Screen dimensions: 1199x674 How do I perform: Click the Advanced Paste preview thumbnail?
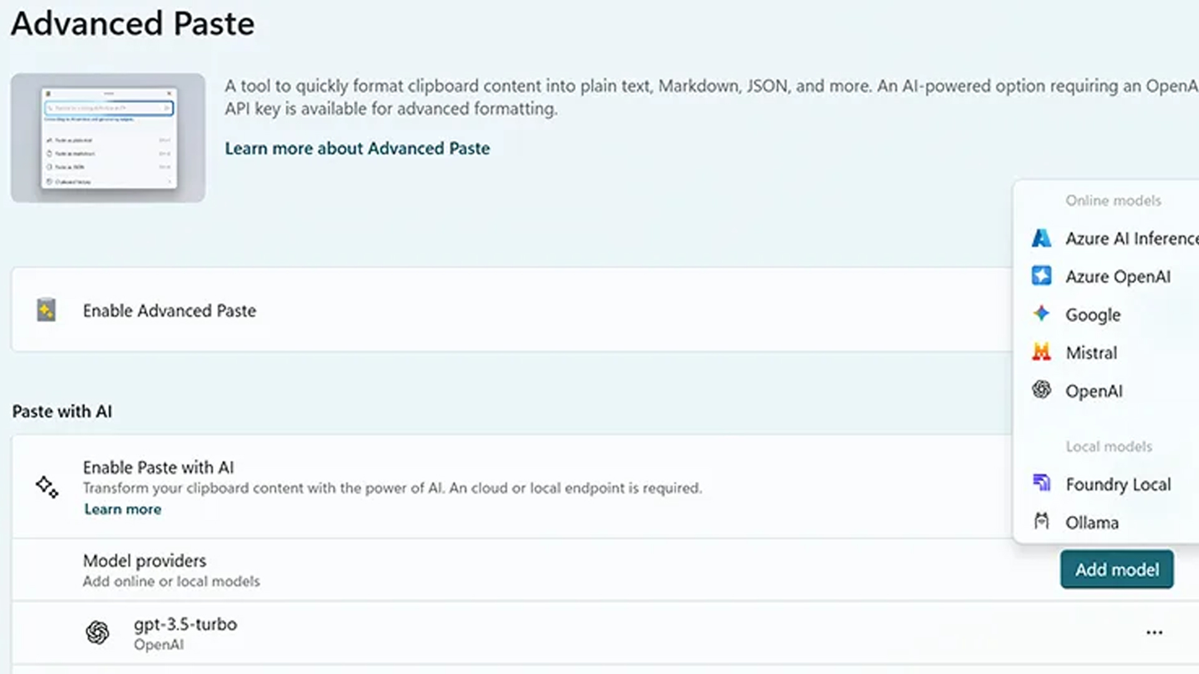pos(108,138)
